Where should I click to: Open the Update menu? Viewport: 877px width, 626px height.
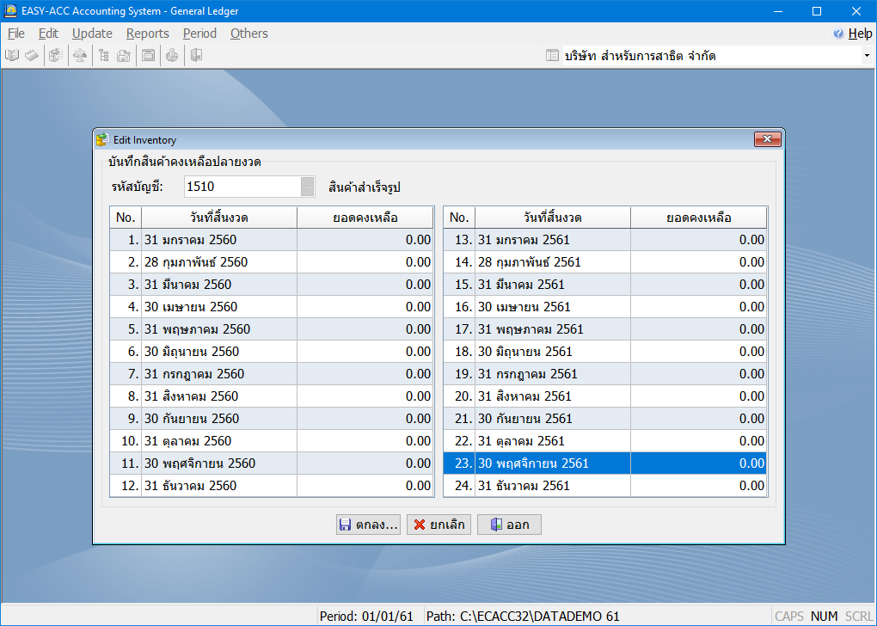92,34
